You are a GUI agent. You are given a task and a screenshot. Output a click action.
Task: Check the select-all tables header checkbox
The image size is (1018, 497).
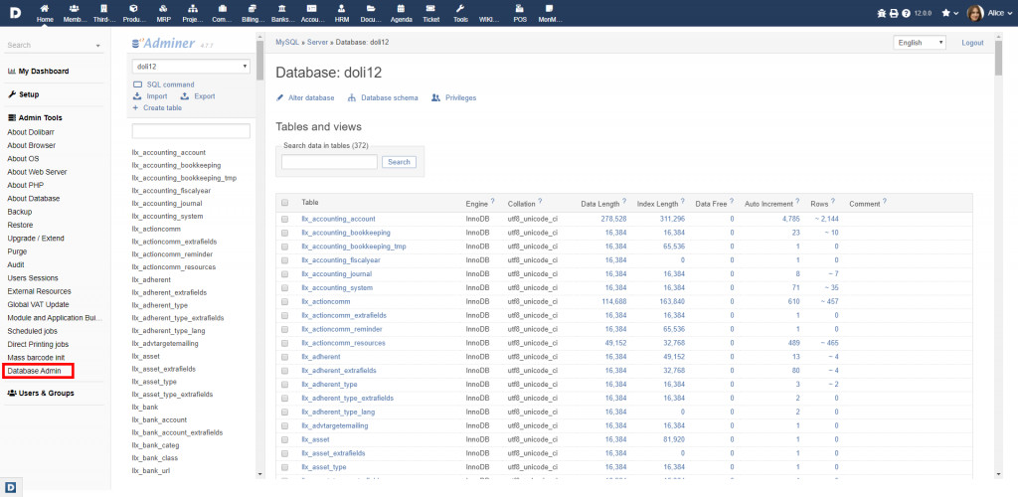[x=285, y=203]
